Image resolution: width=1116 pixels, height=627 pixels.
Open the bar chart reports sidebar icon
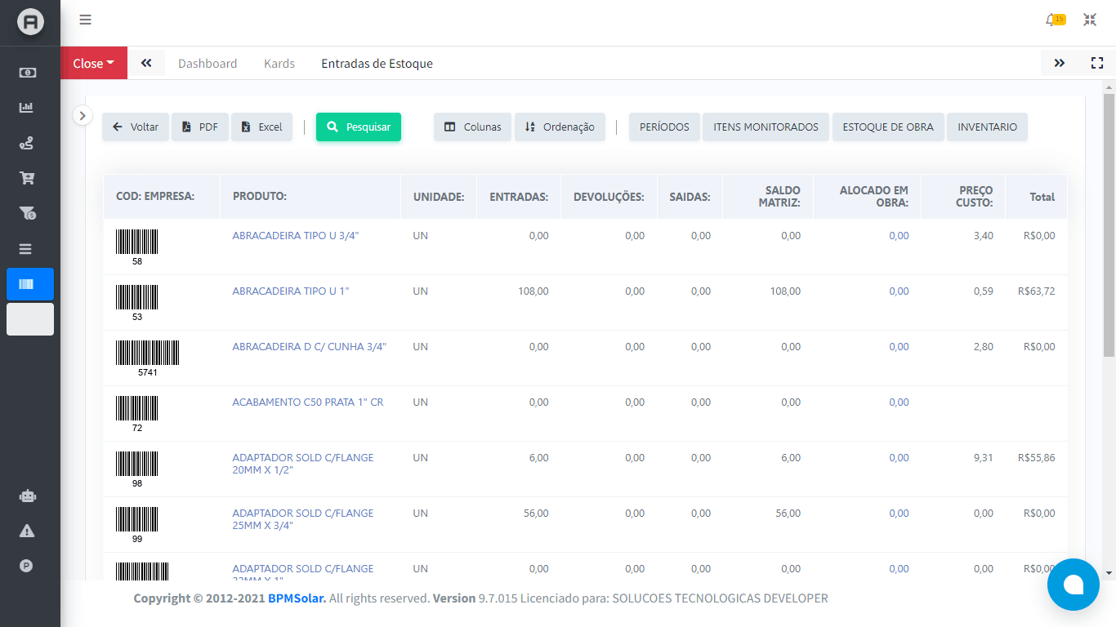click(27, 108)
